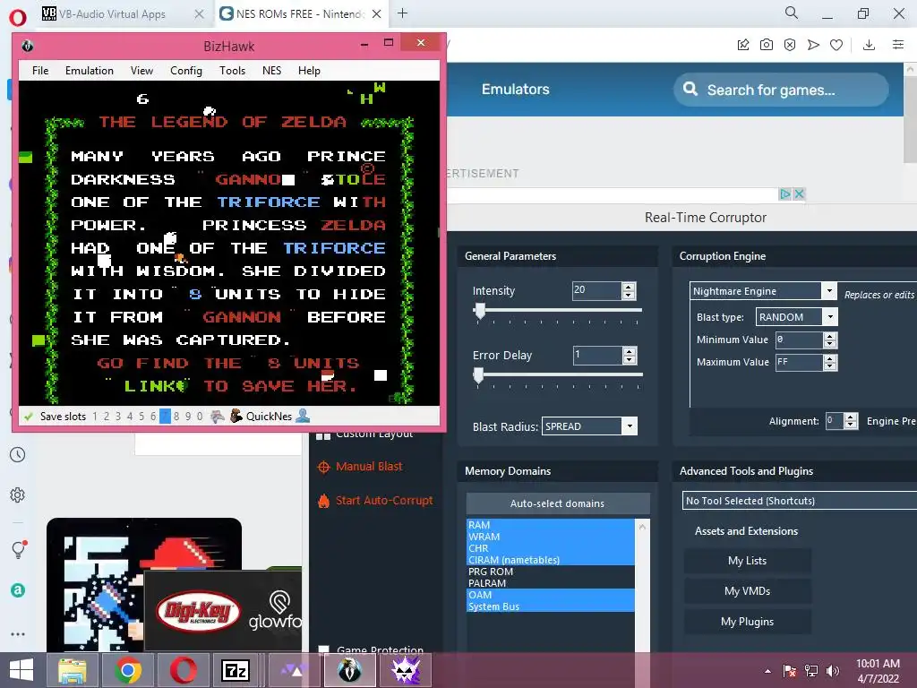917x688 pixels.
Task: Click the My Flow arrow icon
Action: [x=813, y=45]
